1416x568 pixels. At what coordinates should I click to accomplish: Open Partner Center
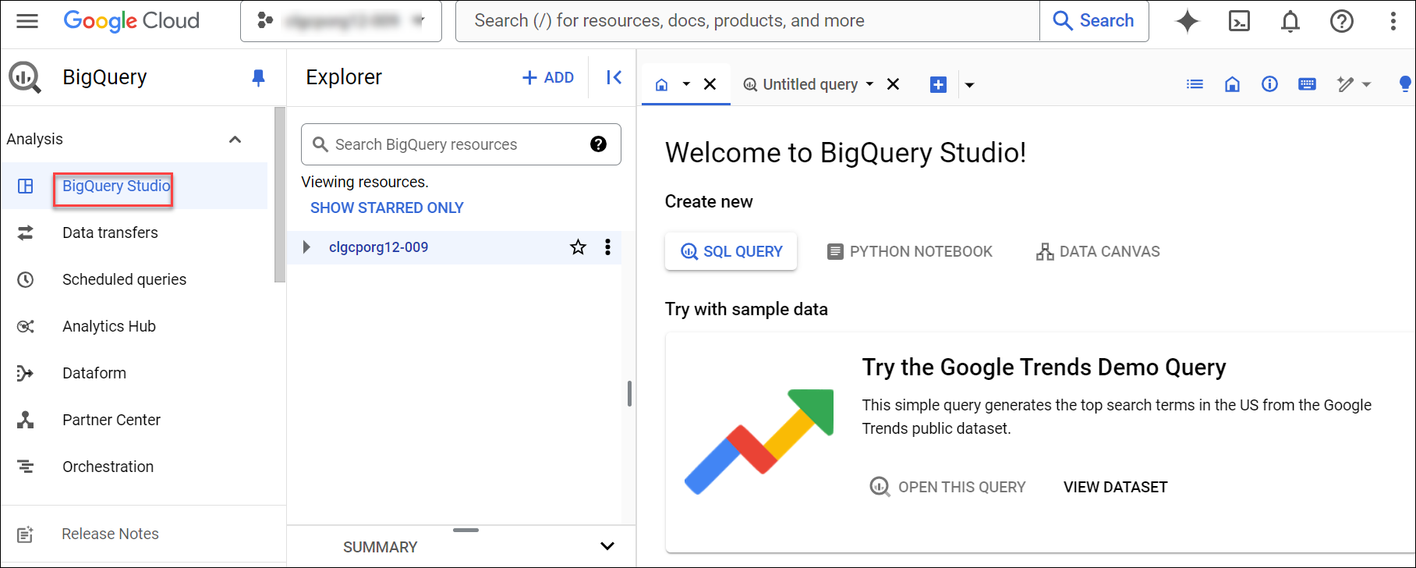[112, 420]
